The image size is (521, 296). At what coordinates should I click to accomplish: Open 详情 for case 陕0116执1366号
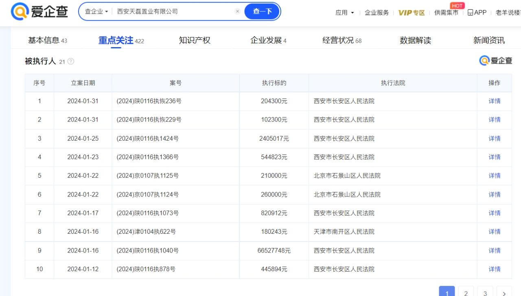(495, 157)
